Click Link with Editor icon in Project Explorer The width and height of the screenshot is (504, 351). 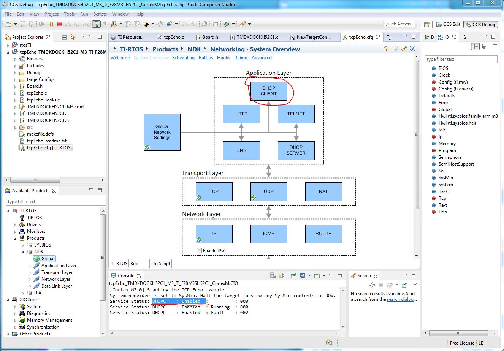coord(72,37)
